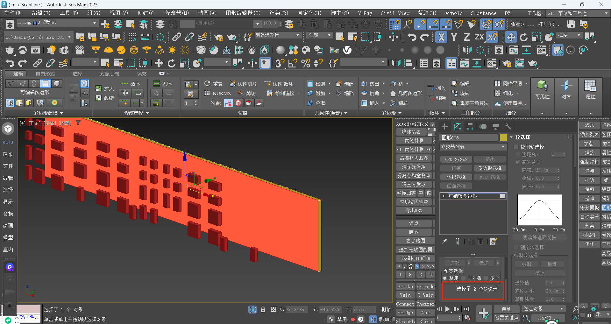The height and width of the screenshot is (324, 611).
Task: Open the 修改器列表 dropdown
Action: coord(473,147)
